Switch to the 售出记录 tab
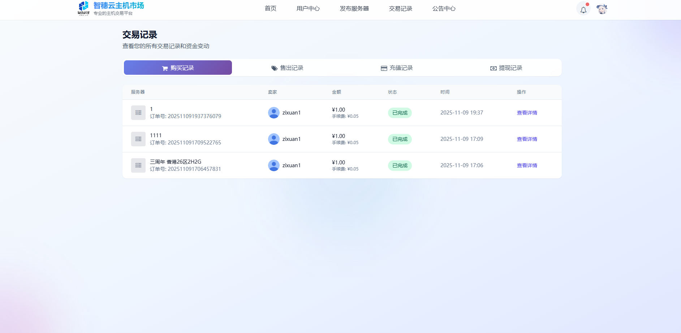Screen dimensions: 681x333 coord(287,68)
